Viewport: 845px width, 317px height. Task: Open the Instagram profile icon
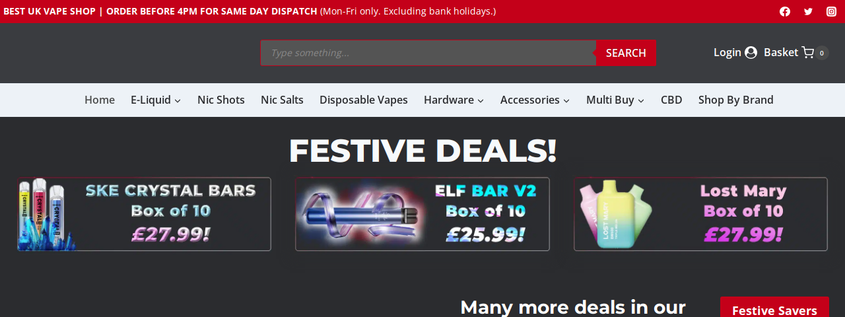(832, 11)
